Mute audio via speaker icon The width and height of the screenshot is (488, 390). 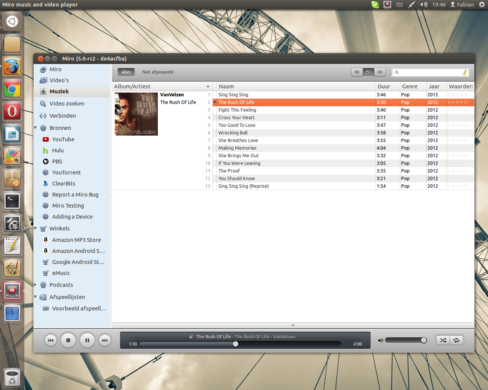(x=380, y=340)
